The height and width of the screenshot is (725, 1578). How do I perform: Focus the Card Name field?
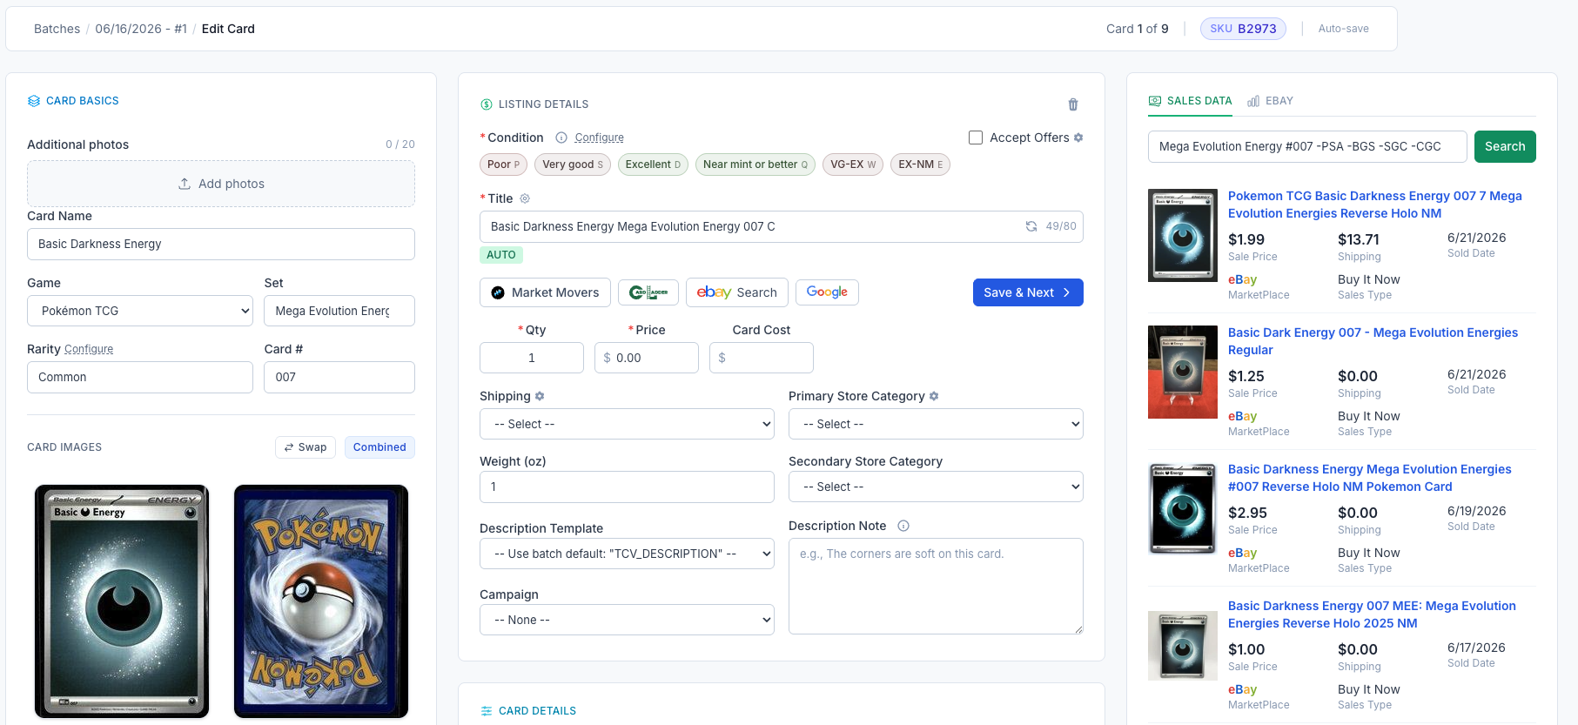coord(221,244)
